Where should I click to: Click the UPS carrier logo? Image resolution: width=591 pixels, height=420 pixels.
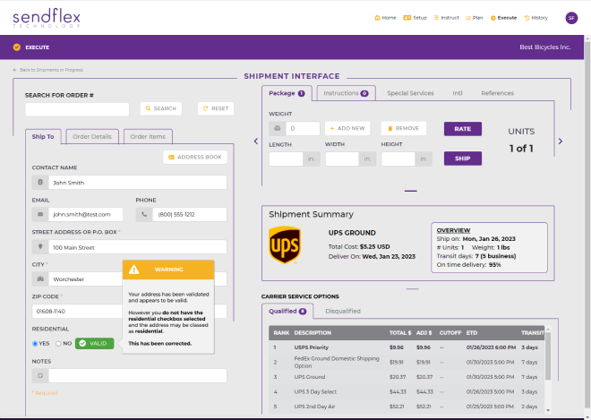coord(284,245)
